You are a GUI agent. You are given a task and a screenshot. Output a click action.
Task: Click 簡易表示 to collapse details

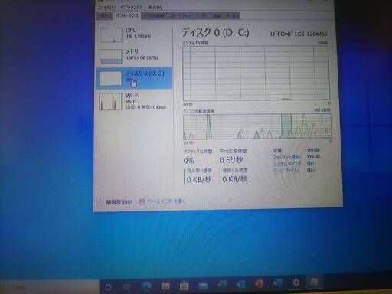tap(116, 202)
